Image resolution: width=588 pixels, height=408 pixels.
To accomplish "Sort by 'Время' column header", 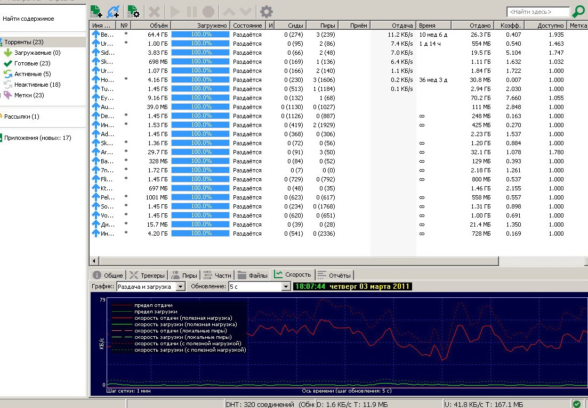I will pyautogui.click(x=433, y=26).
